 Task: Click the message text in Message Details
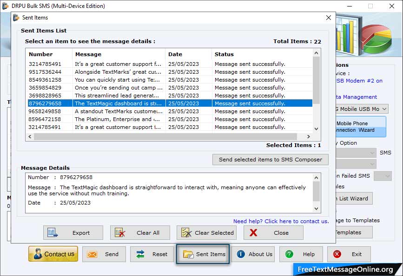point(167,190)
